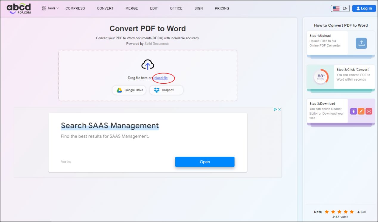Screen dimensions: 378x222
Task: Go to the PRICING page
Action: (x=222, y=8)
